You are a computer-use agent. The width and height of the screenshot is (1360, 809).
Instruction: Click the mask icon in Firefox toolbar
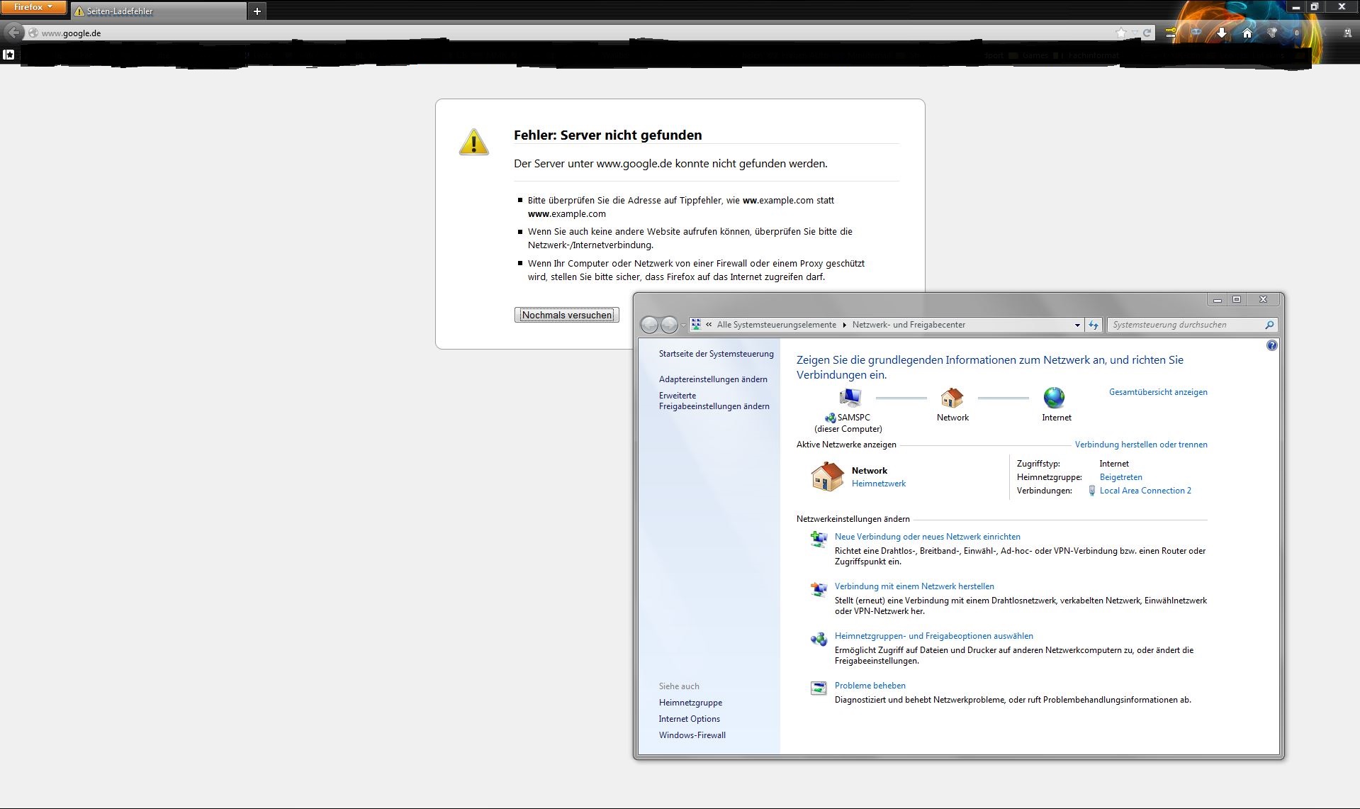pyautogui.click(x=1196, y=33)
